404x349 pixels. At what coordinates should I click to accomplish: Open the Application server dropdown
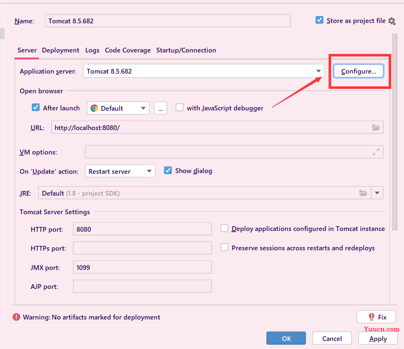(x=204, y=71)
